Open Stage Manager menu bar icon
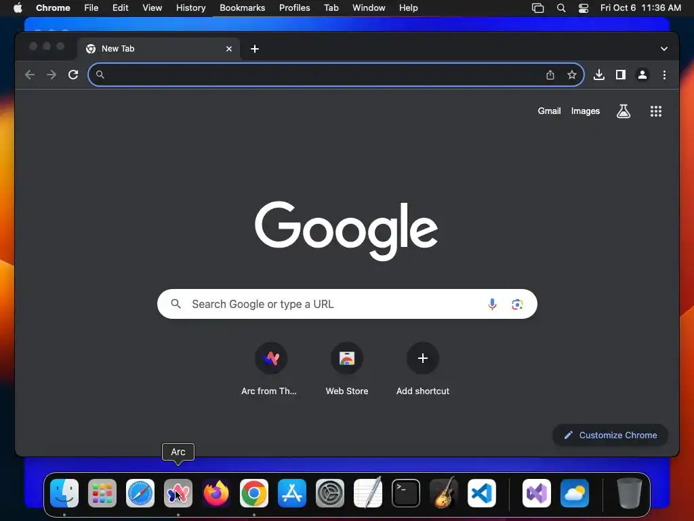Image resolution: width=694 pixels, height=521 pixels. 537,8
